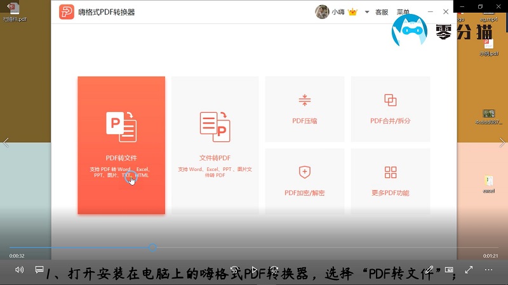
Task: Minimize the PDF converter window
Action: point(431,11)
